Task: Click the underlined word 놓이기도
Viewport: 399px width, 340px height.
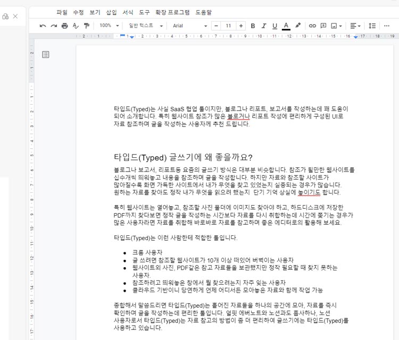Action: (309, 192)
